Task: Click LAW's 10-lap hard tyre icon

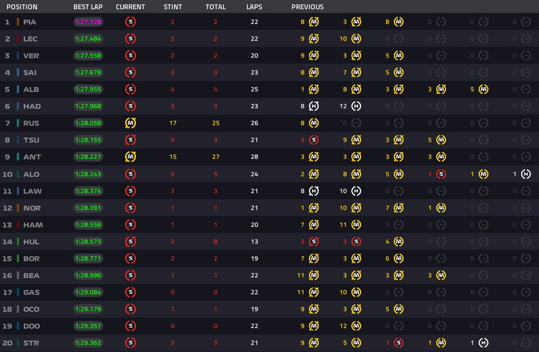Action: pyautogui.click(x=356, y=191)
